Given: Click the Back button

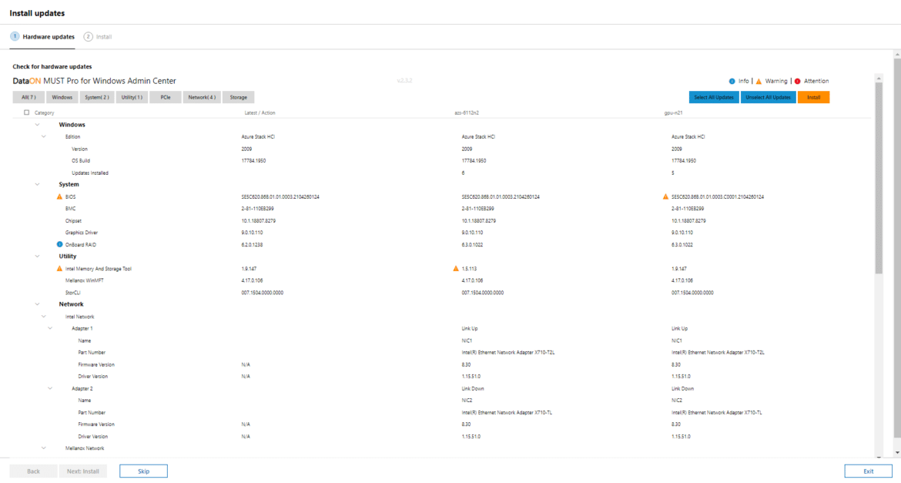Looking at the screenshot, I should [33, 471].
